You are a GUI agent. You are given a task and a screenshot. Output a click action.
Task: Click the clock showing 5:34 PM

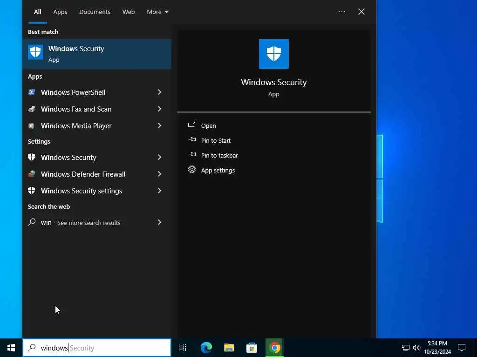click(x=437, y=344)
